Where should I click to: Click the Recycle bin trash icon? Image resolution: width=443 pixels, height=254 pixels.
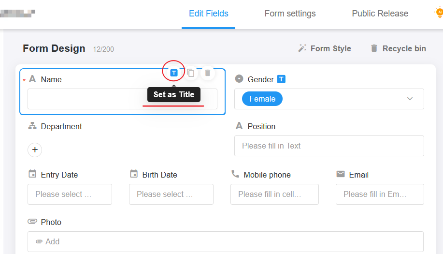(374, 48)
